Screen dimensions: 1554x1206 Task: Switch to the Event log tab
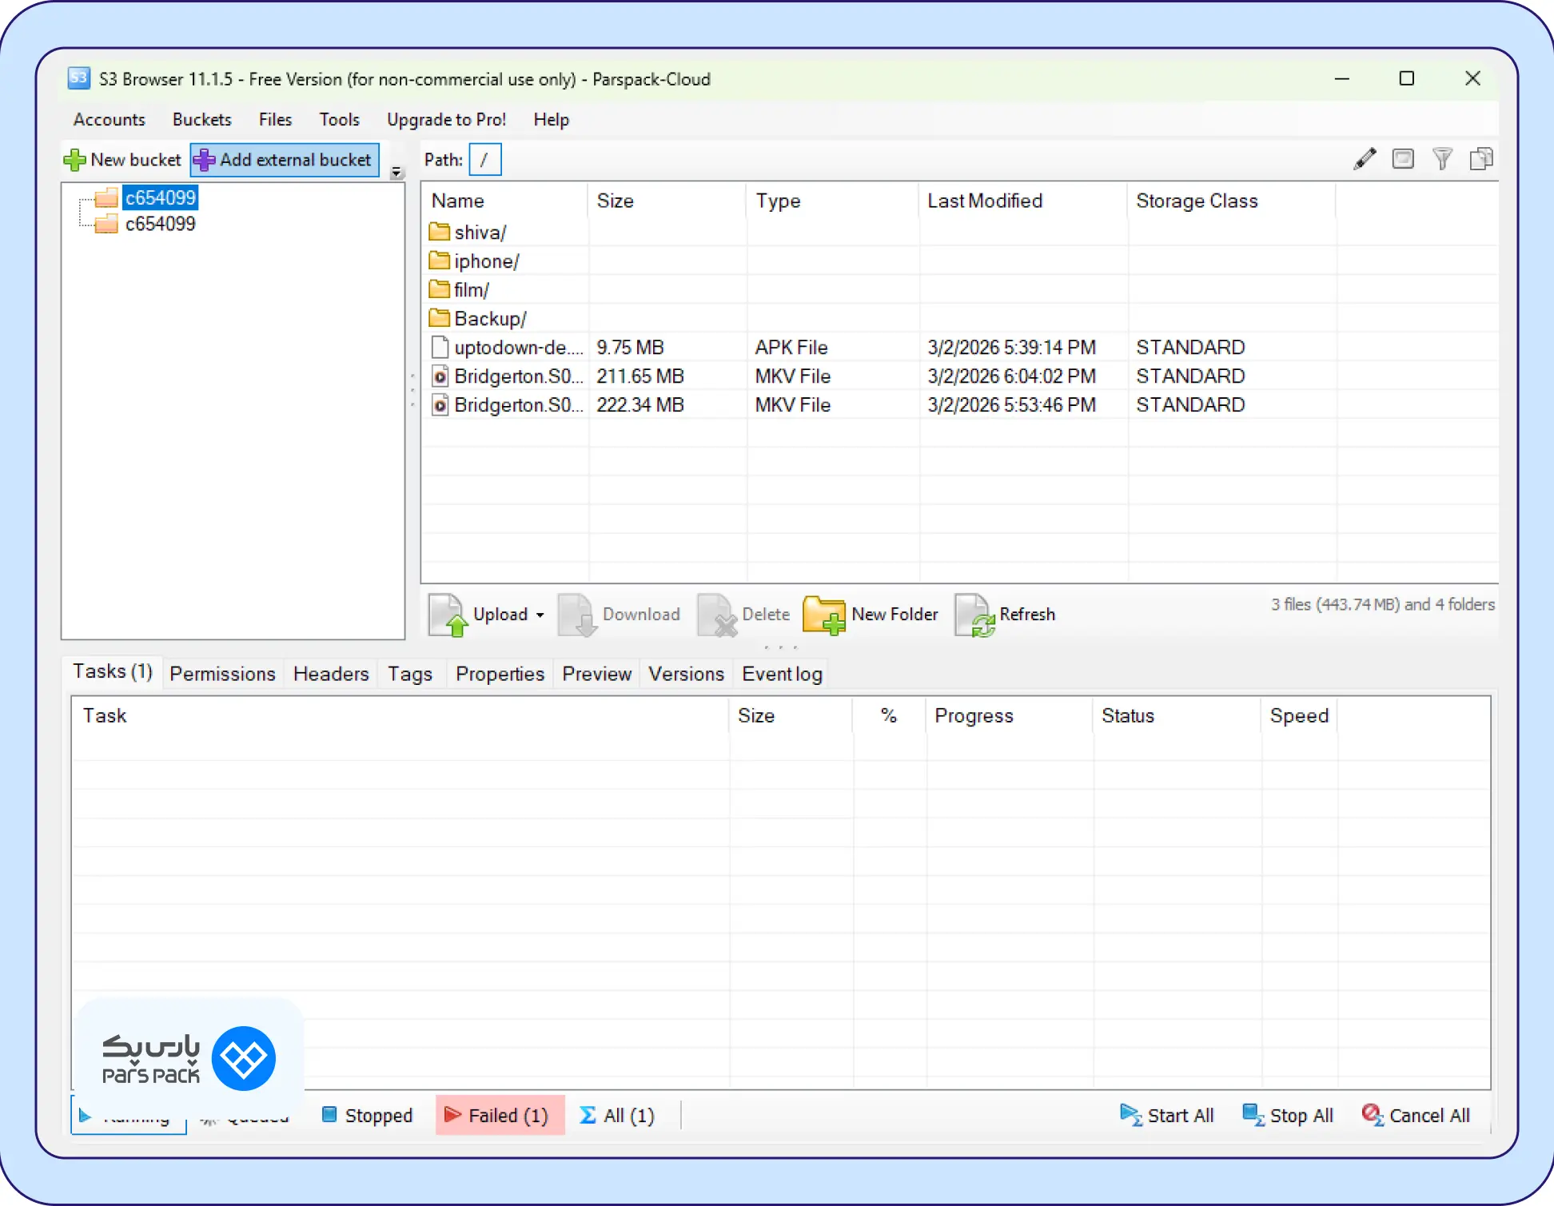(x=781, y=674)
